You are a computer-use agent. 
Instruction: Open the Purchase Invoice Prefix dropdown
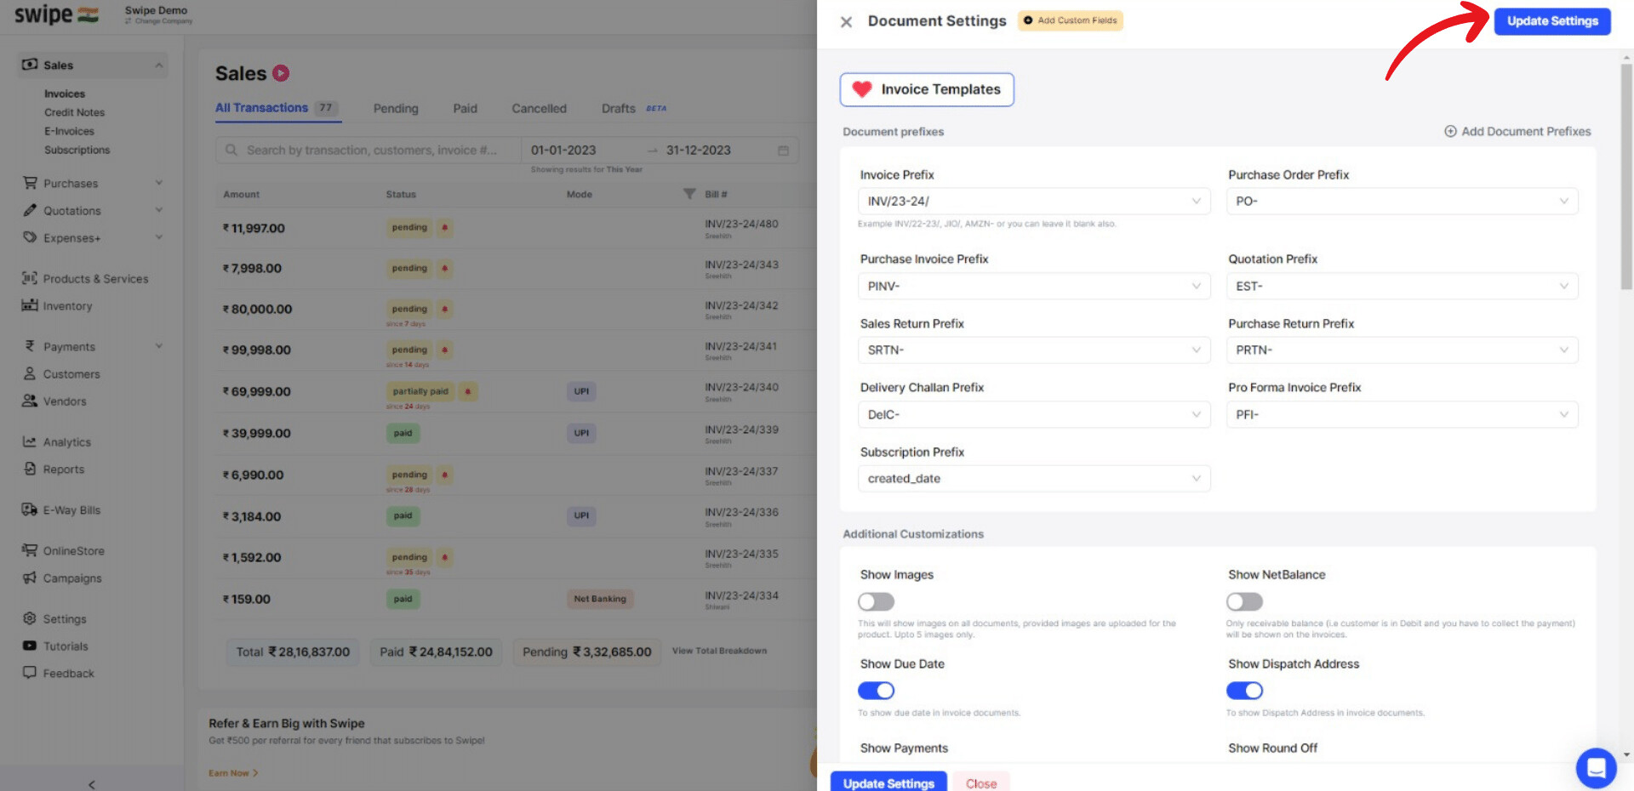pos(1034,286)
